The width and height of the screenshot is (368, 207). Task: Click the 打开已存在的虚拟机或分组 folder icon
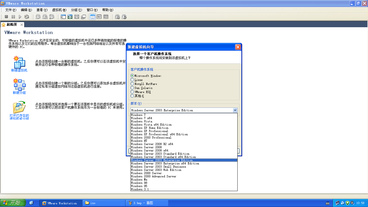point(19,107)
